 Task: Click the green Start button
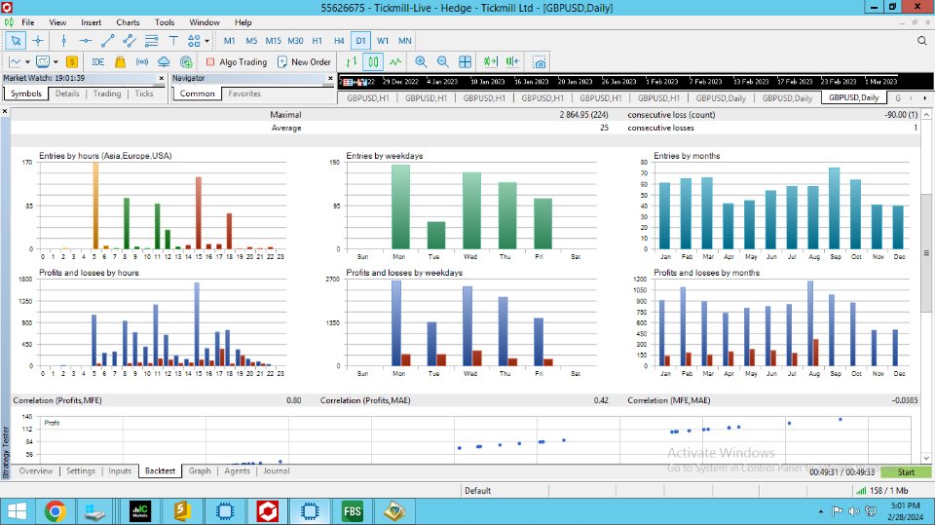click(x=906, y=471)
